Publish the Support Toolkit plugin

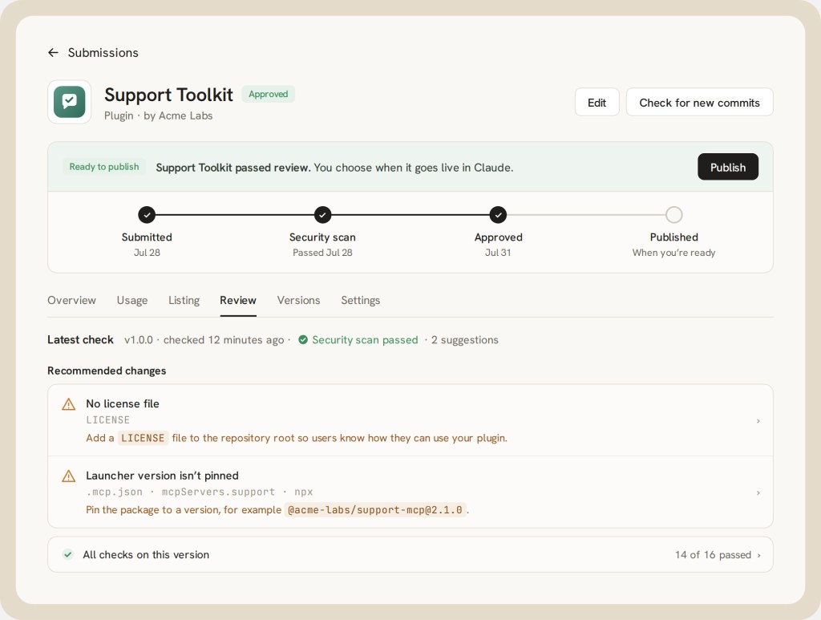coord(728,167)
